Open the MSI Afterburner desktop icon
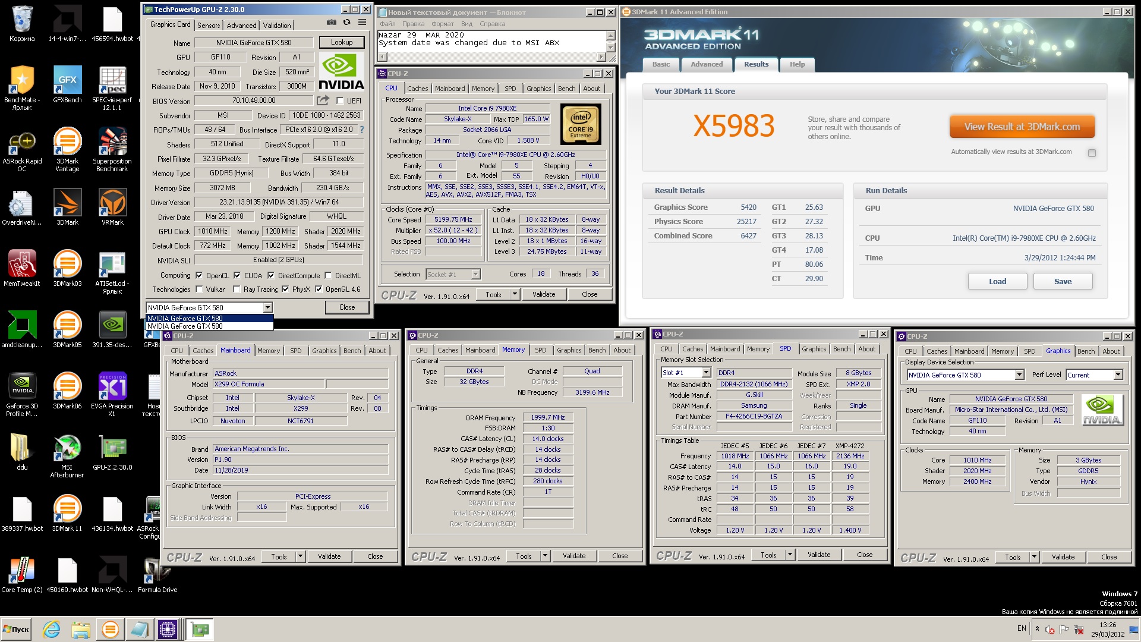1141x642 pixels. [67, 456]
